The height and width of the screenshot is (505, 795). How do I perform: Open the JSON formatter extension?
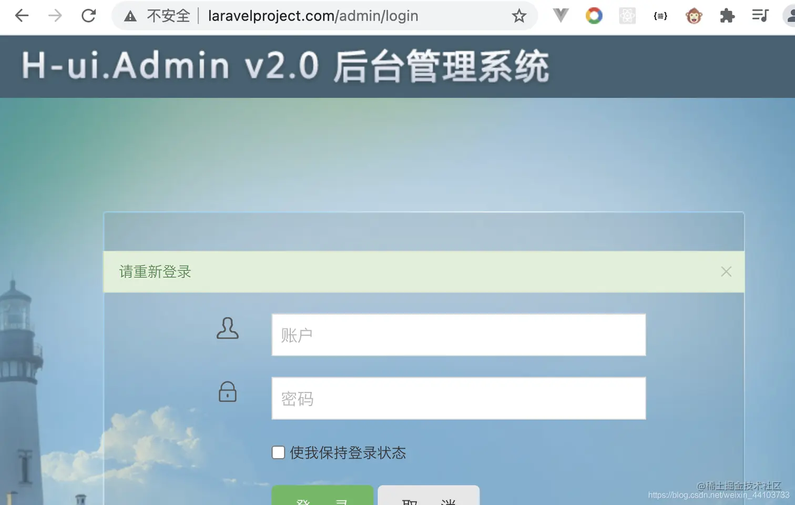click(659, 16)
